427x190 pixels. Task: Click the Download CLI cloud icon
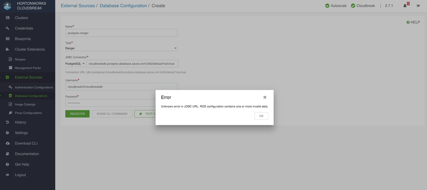pyautogui.click(x=8, y=143)
